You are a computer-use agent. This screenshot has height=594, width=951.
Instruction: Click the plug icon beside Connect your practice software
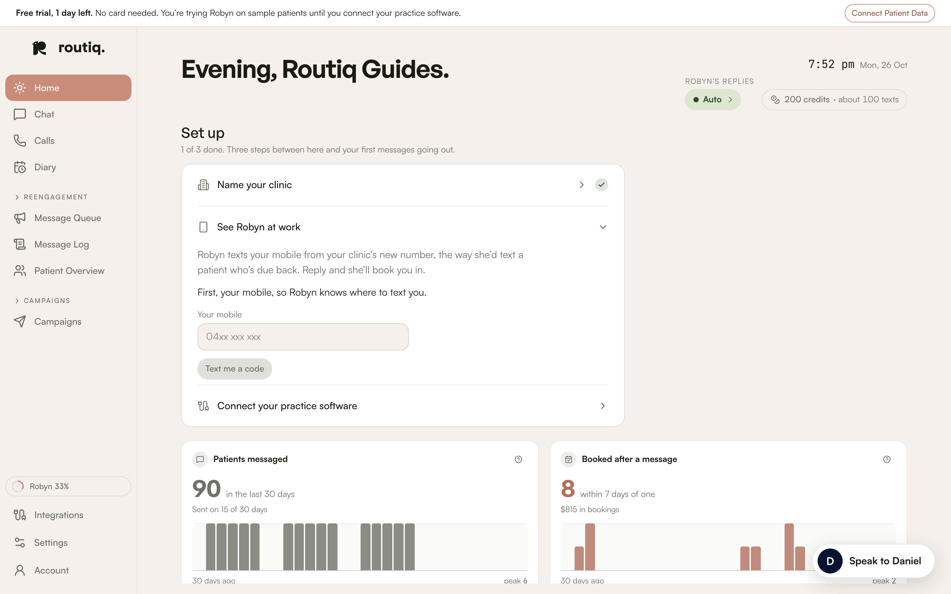click(x=203, y=406)
